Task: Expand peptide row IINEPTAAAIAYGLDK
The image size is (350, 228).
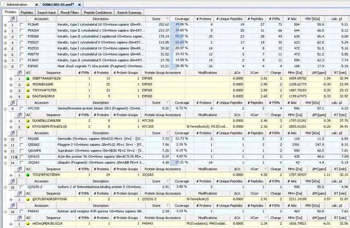Action: click(11, 79)
